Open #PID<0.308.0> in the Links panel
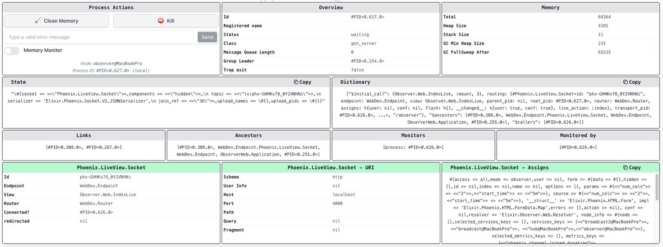This screenshot has width=663, height=247. click(x=64, y=147)
